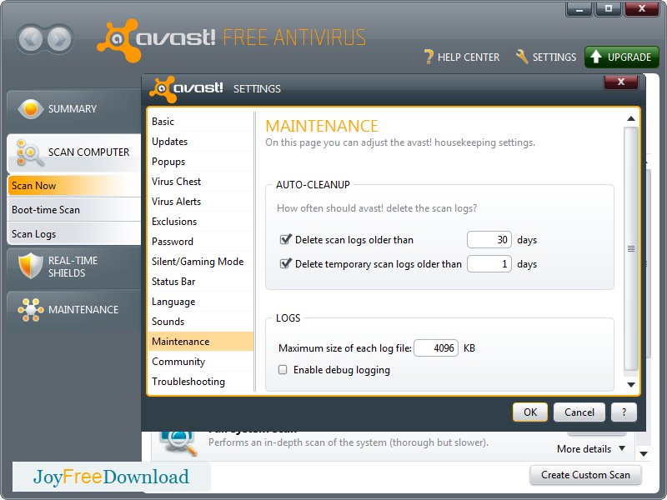Click Cancel in Settings dialog
Screen dimensions: 667x500
pos(579,412)
